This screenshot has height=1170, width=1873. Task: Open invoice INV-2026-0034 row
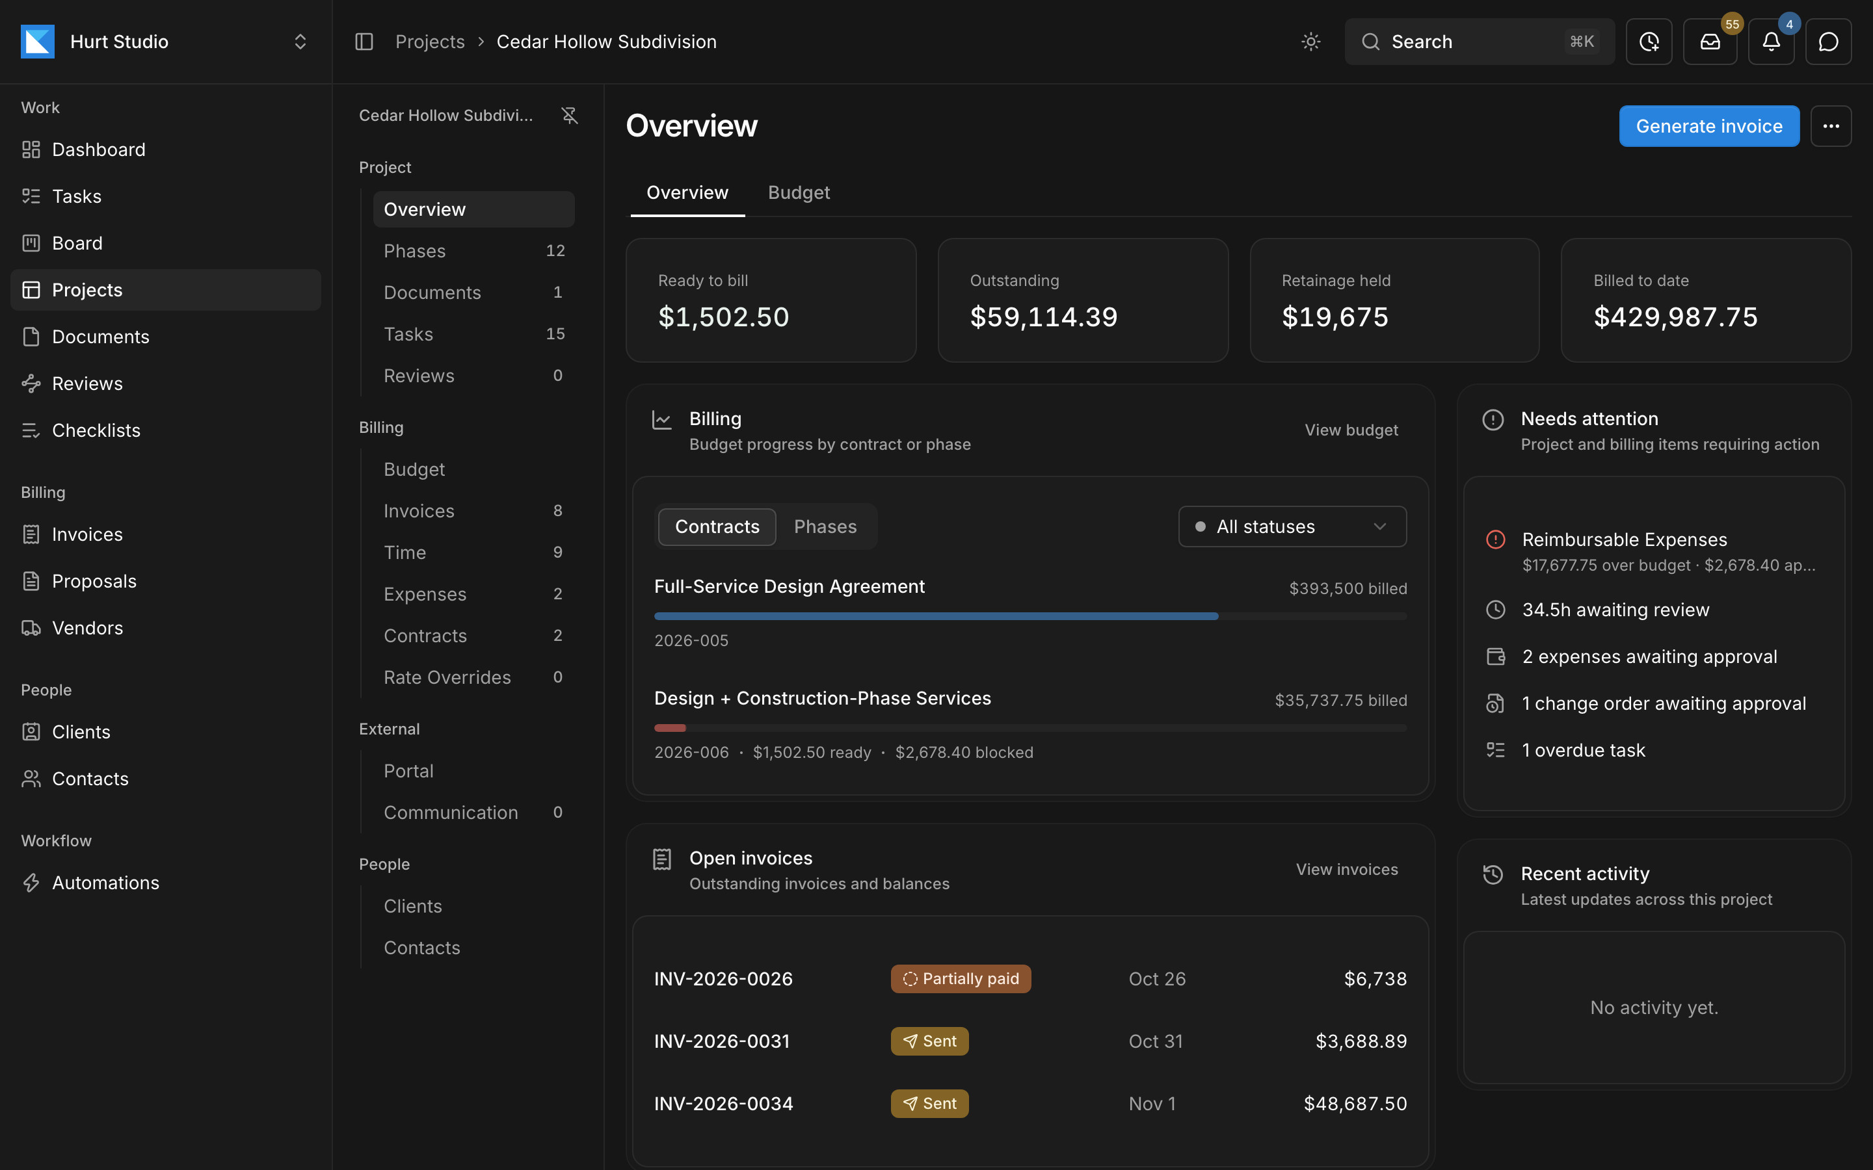[1030, 1104]
